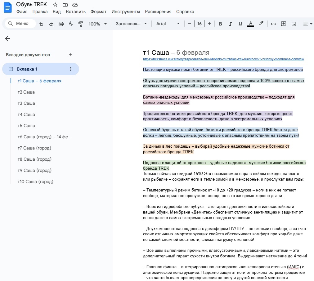Image resolution: width=314 pixels, height=281 pixels.
Task: Click the document title Обувь TREK
Action: point(31,4)
